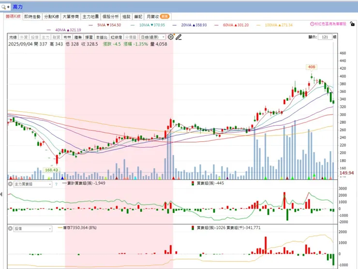This screenshot has width=358, height=269.
Task: Open the 主力買賣超 indicator dropdown
Action: (33, 184)
